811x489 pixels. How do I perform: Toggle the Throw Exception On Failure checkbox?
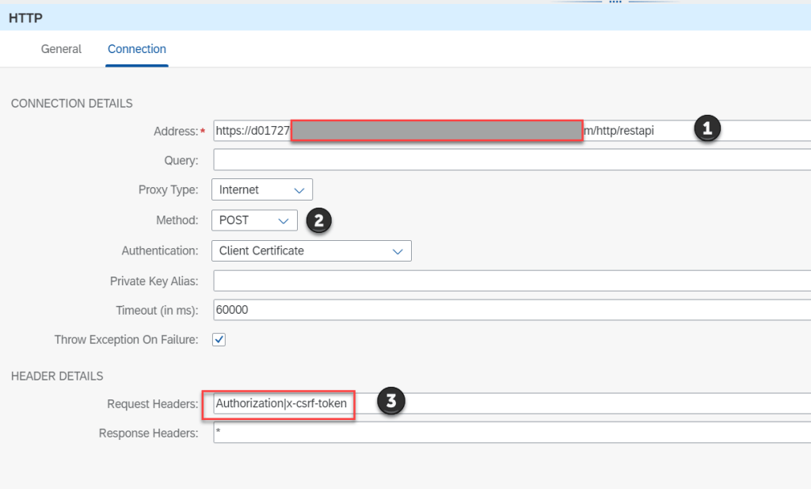tap(219, 339)
